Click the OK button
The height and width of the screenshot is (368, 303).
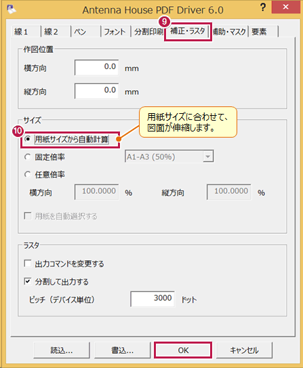pyautogui.click(x=183, y=350)
